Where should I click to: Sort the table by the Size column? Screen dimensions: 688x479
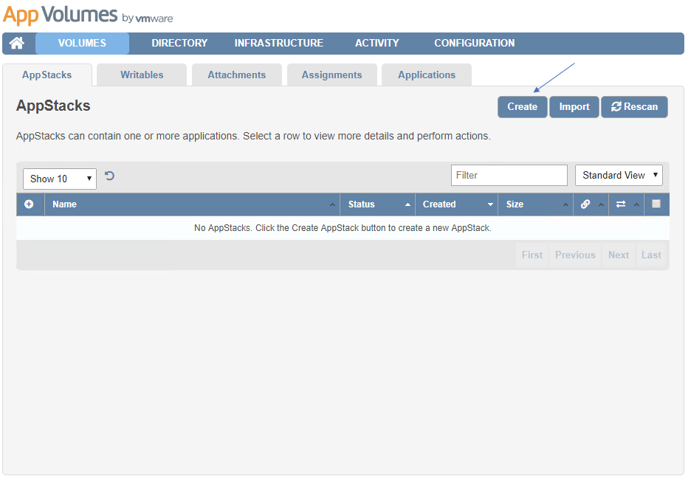coord(535,204)
